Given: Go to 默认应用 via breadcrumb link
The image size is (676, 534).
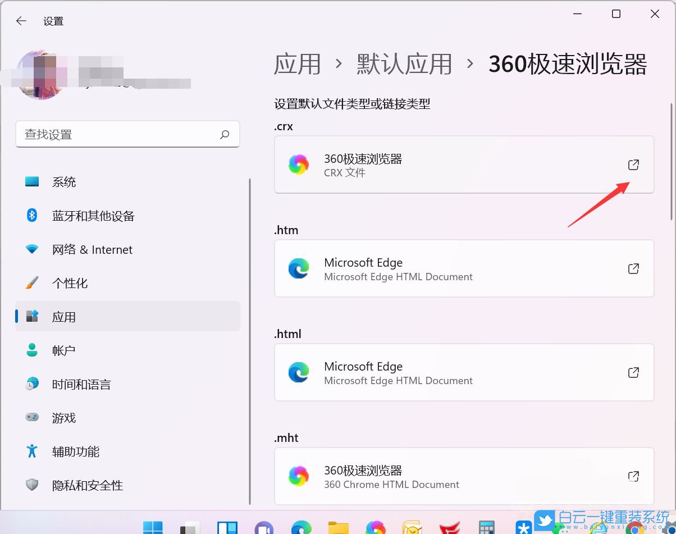Looking at the screenshot, I should 404,65.
